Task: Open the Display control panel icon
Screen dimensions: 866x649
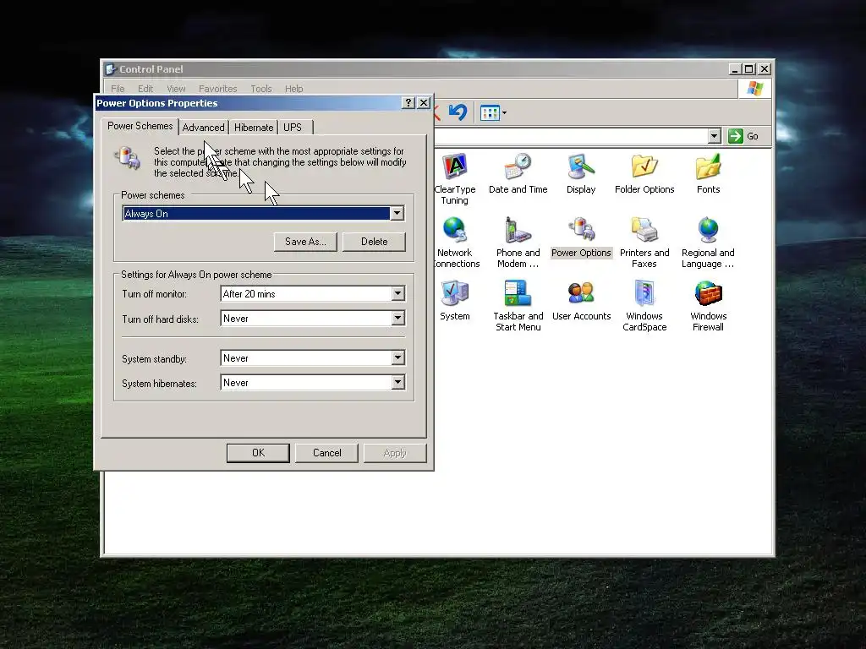Action: [x=581, y=166]
